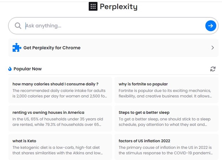Open Get Perplexity for Chrome banner
This screenshot has height=160, width=222.
tap(113, 48)
